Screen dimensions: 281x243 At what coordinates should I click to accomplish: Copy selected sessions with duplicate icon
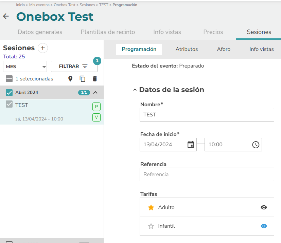(83, 79)
